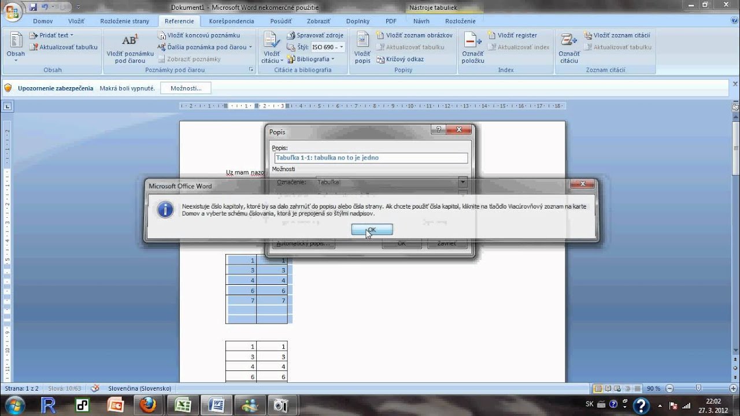The image size is (740, 416).
Task: Open the Štýl ISO 690 combo box
Action: tap(328, 47)
